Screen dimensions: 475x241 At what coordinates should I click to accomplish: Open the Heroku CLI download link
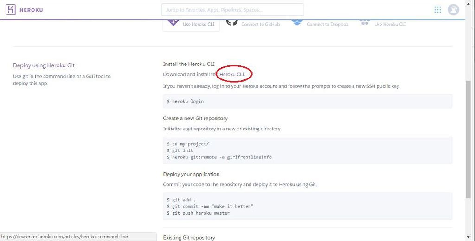[232, 74]
